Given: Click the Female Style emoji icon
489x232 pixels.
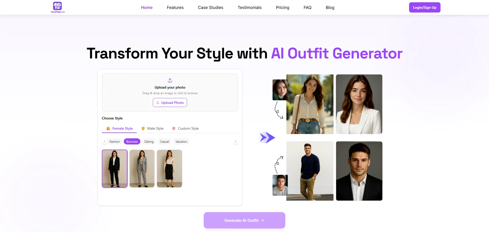Looking at the screenshot, I should 108,128.
